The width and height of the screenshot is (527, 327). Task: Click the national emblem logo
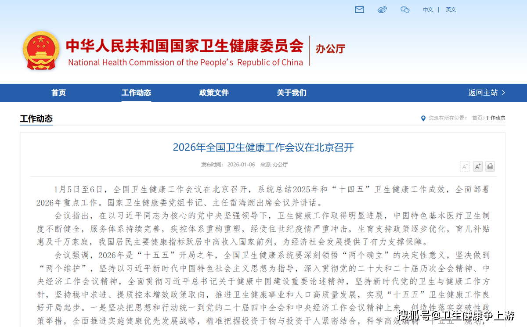pos(41,50)
